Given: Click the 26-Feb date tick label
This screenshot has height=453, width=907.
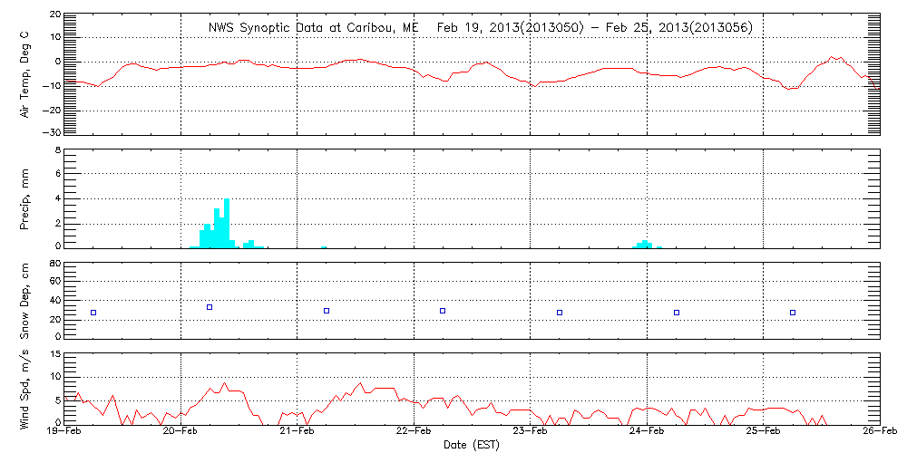Looking at the screenshot, I should (880, 433).
